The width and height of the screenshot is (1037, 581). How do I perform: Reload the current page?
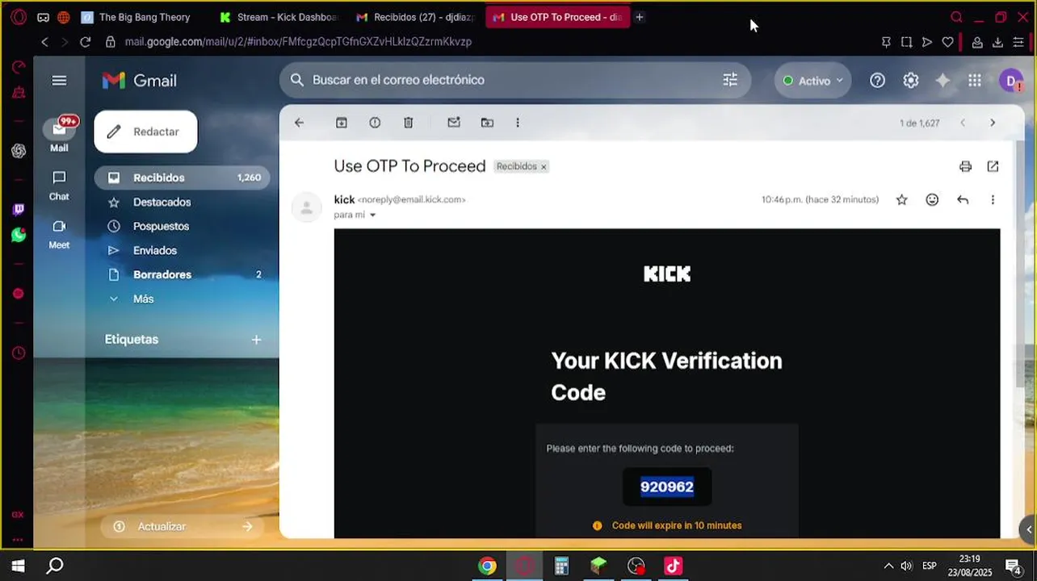coord(85,42)
